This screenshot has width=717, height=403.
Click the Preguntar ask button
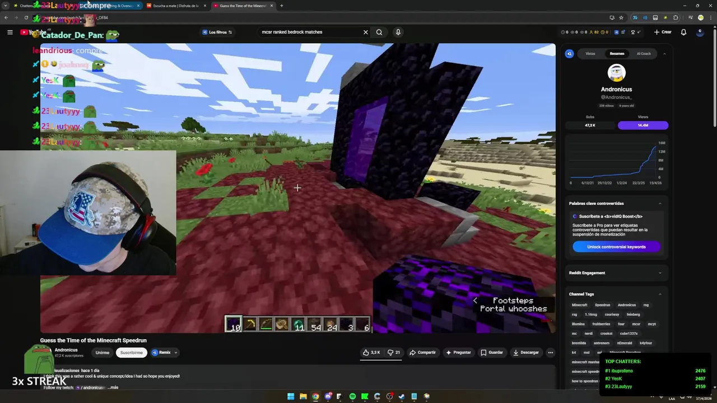click(458, 353)
